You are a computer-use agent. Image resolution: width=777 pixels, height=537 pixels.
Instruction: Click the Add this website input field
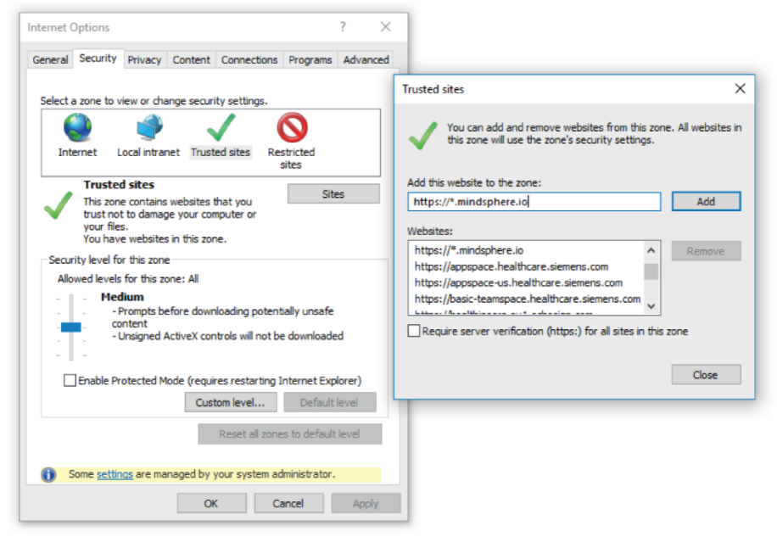(534, 202)
